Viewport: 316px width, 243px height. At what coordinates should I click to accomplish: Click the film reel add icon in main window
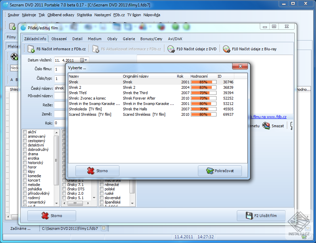coord(14,56)
